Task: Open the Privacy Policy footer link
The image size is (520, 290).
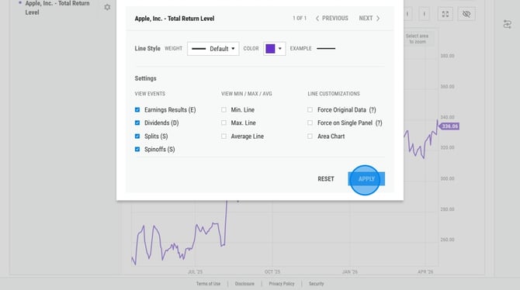Action: (282, 284)
